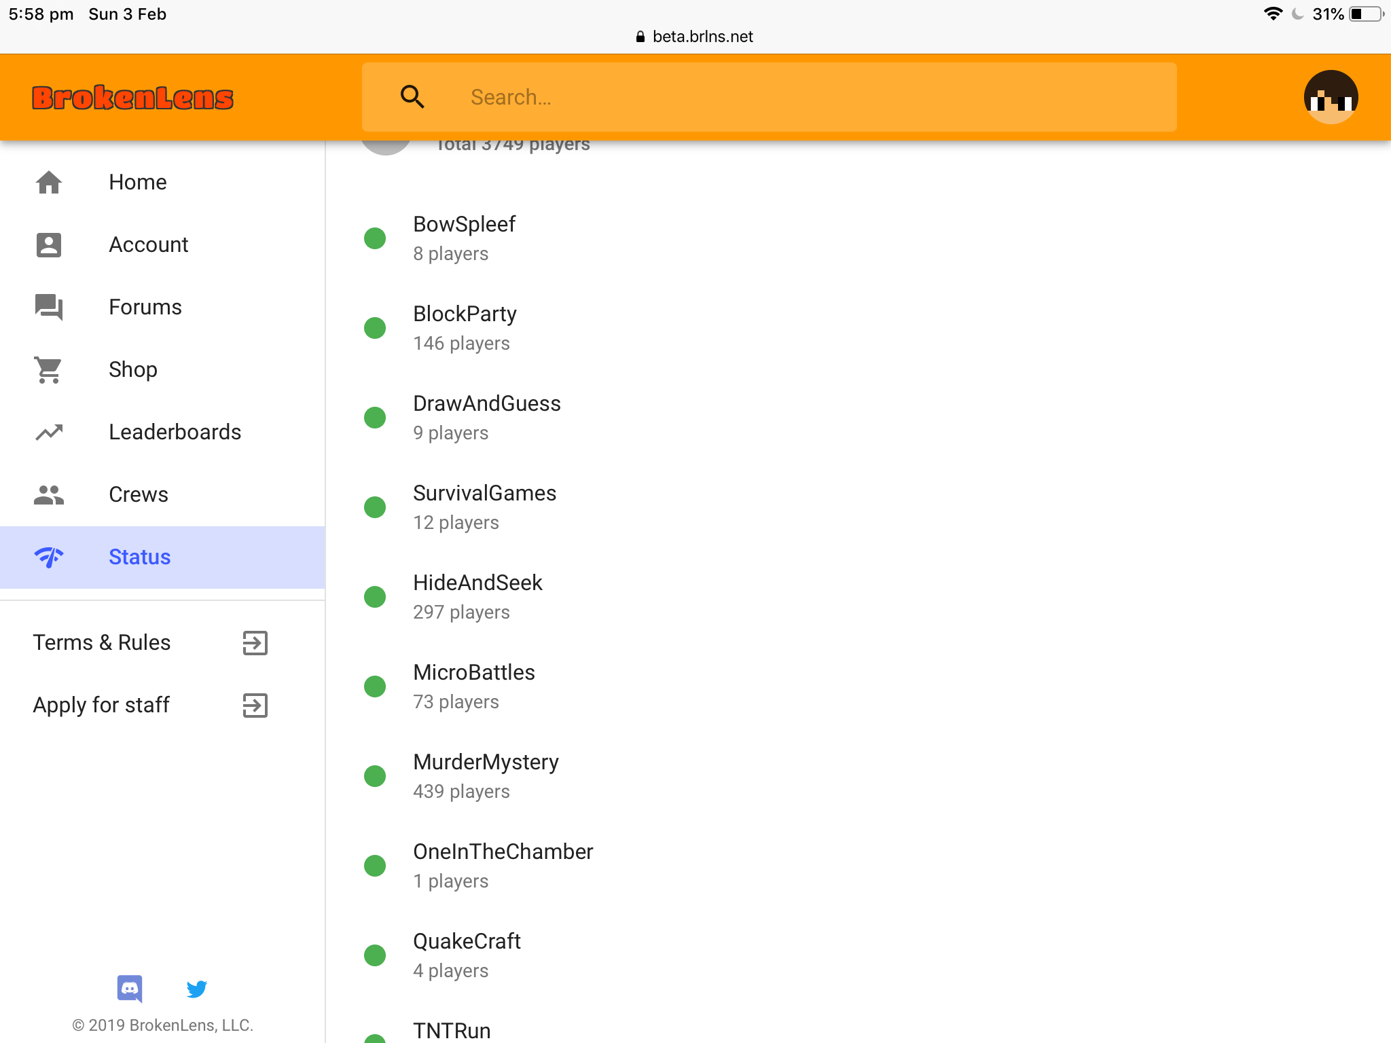Open the Shop cart icon

click(49, 369)
